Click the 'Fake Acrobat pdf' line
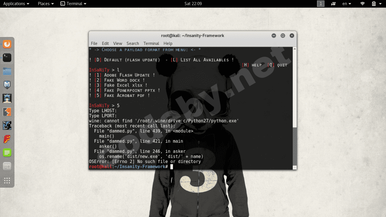The width and height of the screenshot is (386, 217). (x=119, y=95)
